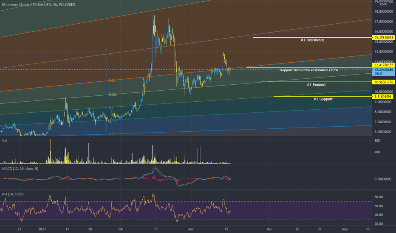Click the USDT currency label
This screenshot has height=233, width=396.
pos(384,4)
